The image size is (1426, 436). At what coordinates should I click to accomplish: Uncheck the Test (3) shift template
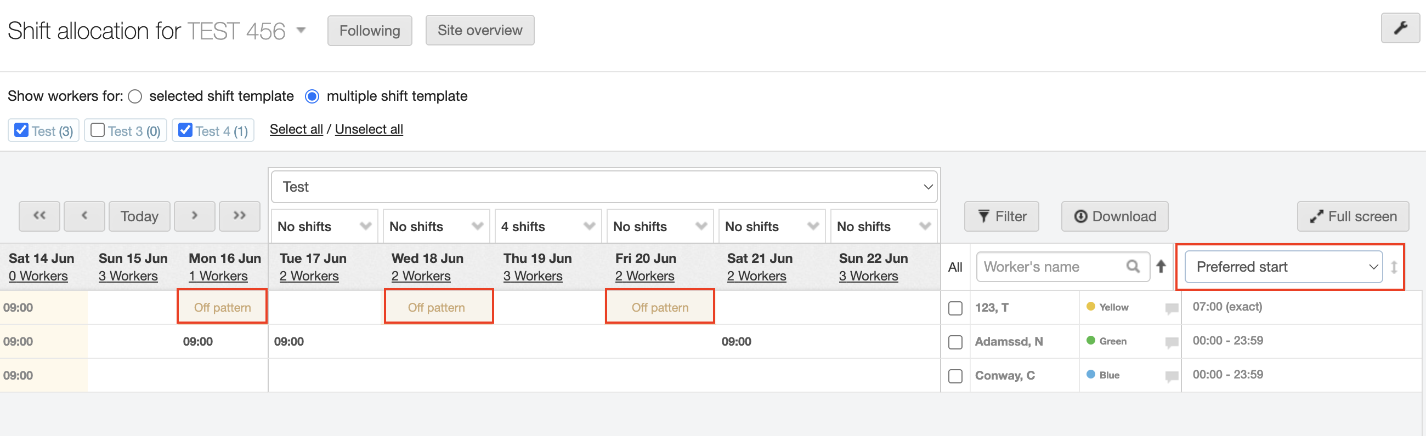pyautogui.click(x=21, y=130)
